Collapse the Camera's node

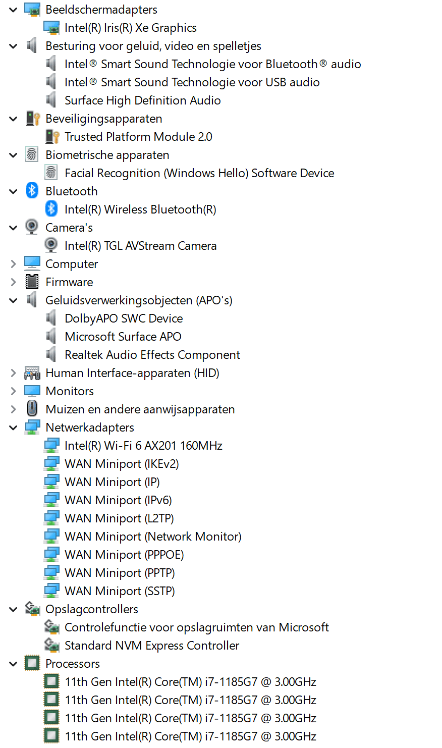14,228
